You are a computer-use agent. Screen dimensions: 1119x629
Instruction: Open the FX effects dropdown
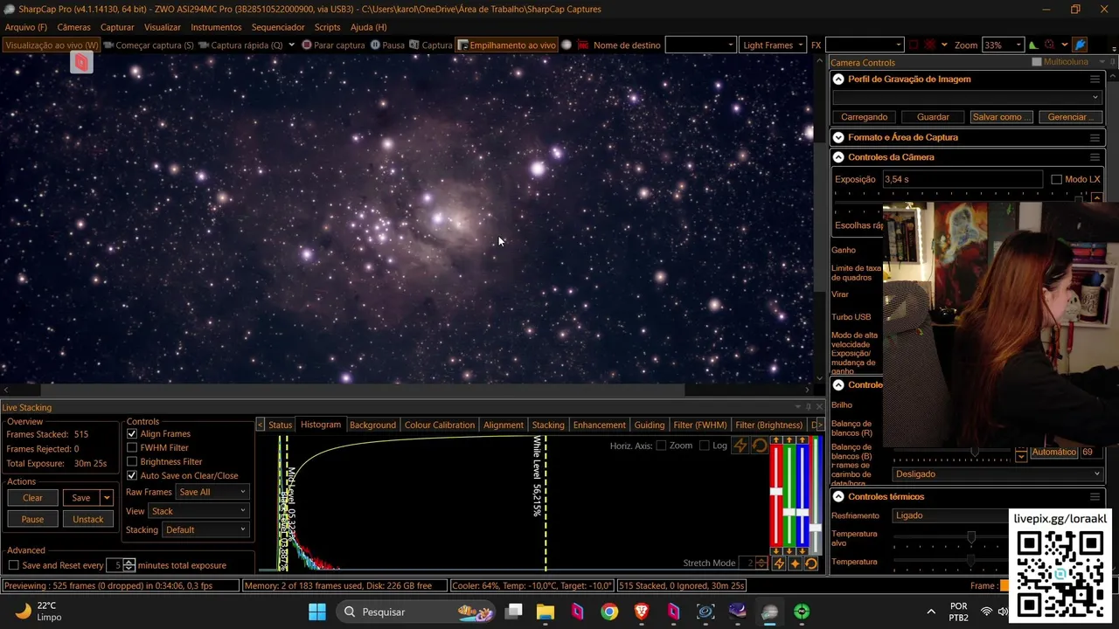865,45
